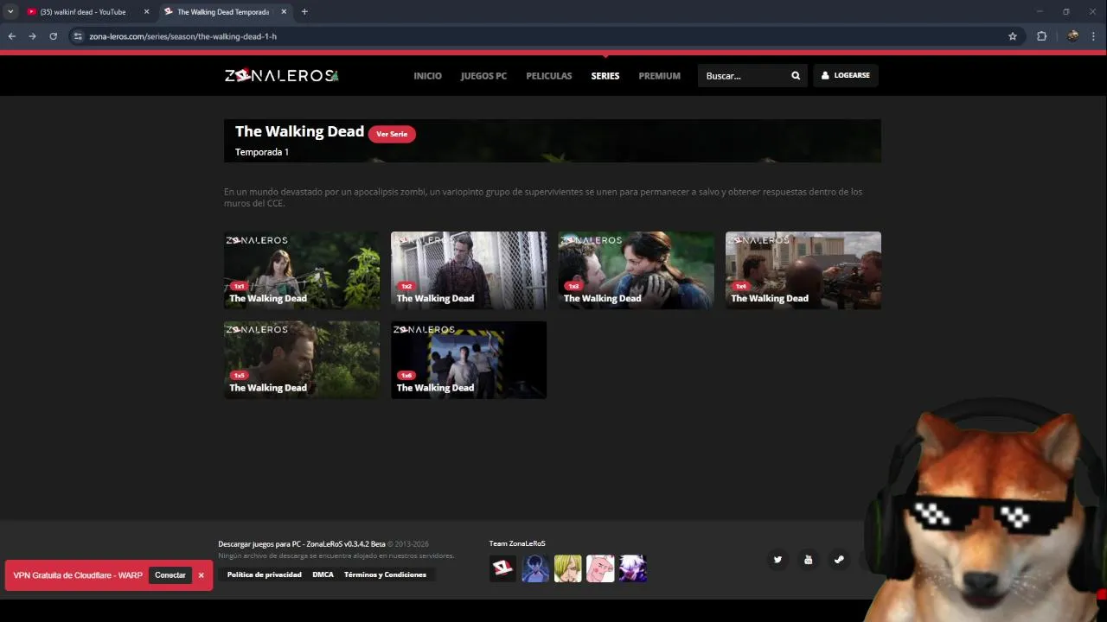This screenshot has height=622, width=1107.
Task: Open PREMIUM menu item
Action: pyautogui.click(x=659, y=76)
